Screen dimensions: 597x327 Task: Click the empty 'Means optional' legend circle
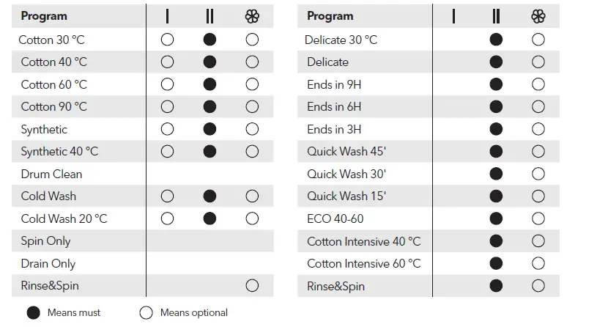(x=146, y=312)
